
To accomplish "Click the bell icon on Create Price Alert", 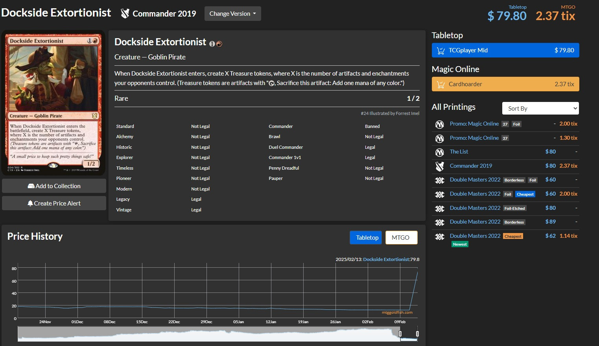I will point(30,204).
